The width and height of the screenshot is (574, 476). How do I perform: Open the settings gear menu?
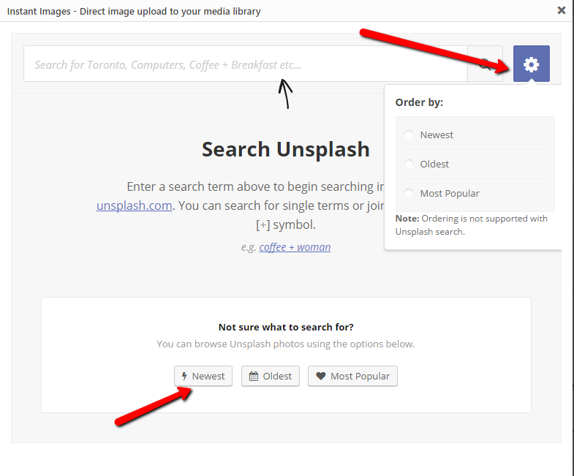(x=531, y=64)
